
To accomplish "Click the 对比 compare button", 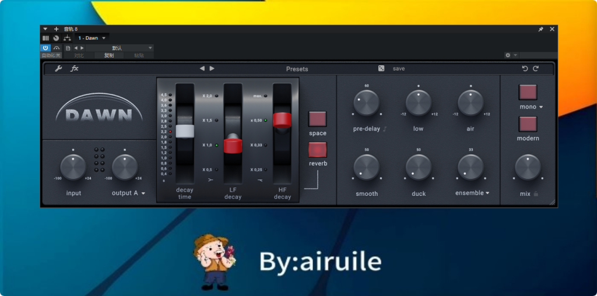I will pos(79,55).
